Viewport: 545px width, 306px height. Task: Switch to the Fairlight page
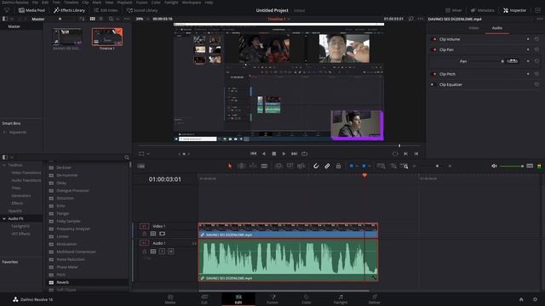[341, 299]
